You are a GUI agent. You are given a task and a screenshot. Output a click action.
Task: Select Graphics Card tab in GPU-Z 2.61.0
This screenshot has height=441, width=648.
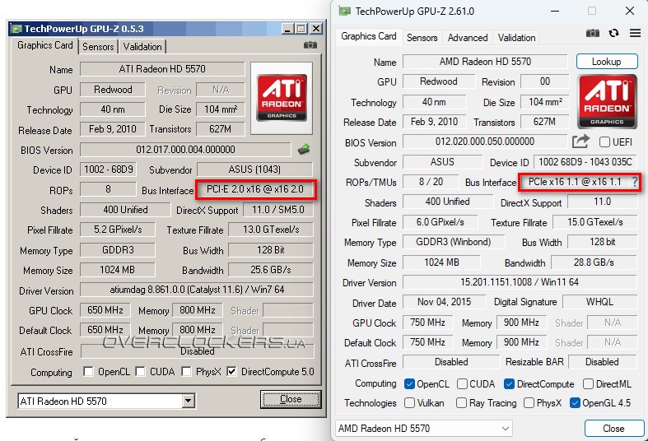click(369, 36)
